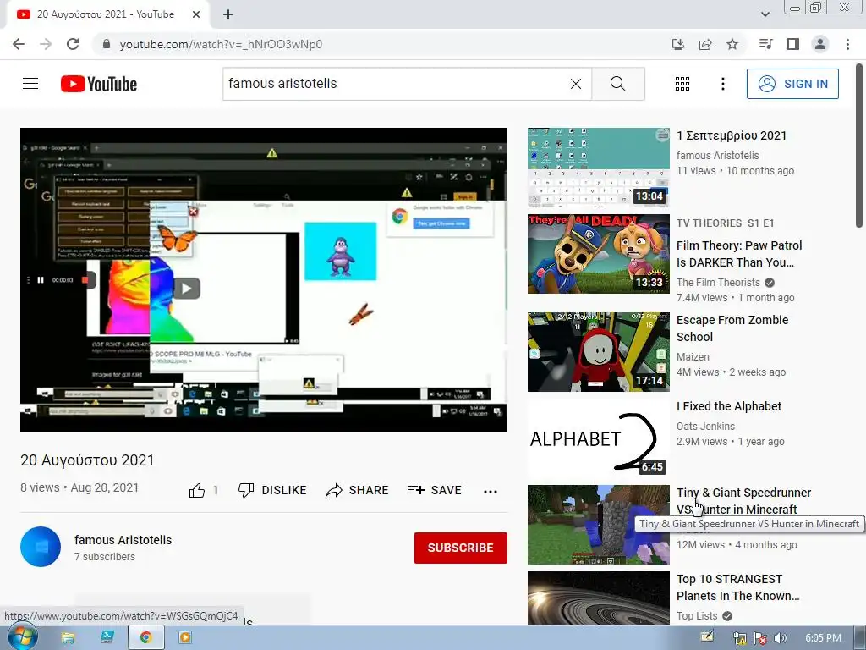
Task: Open the YouTube guide hamburger menu
Action: pyautogui.click(x=30, y=84)
